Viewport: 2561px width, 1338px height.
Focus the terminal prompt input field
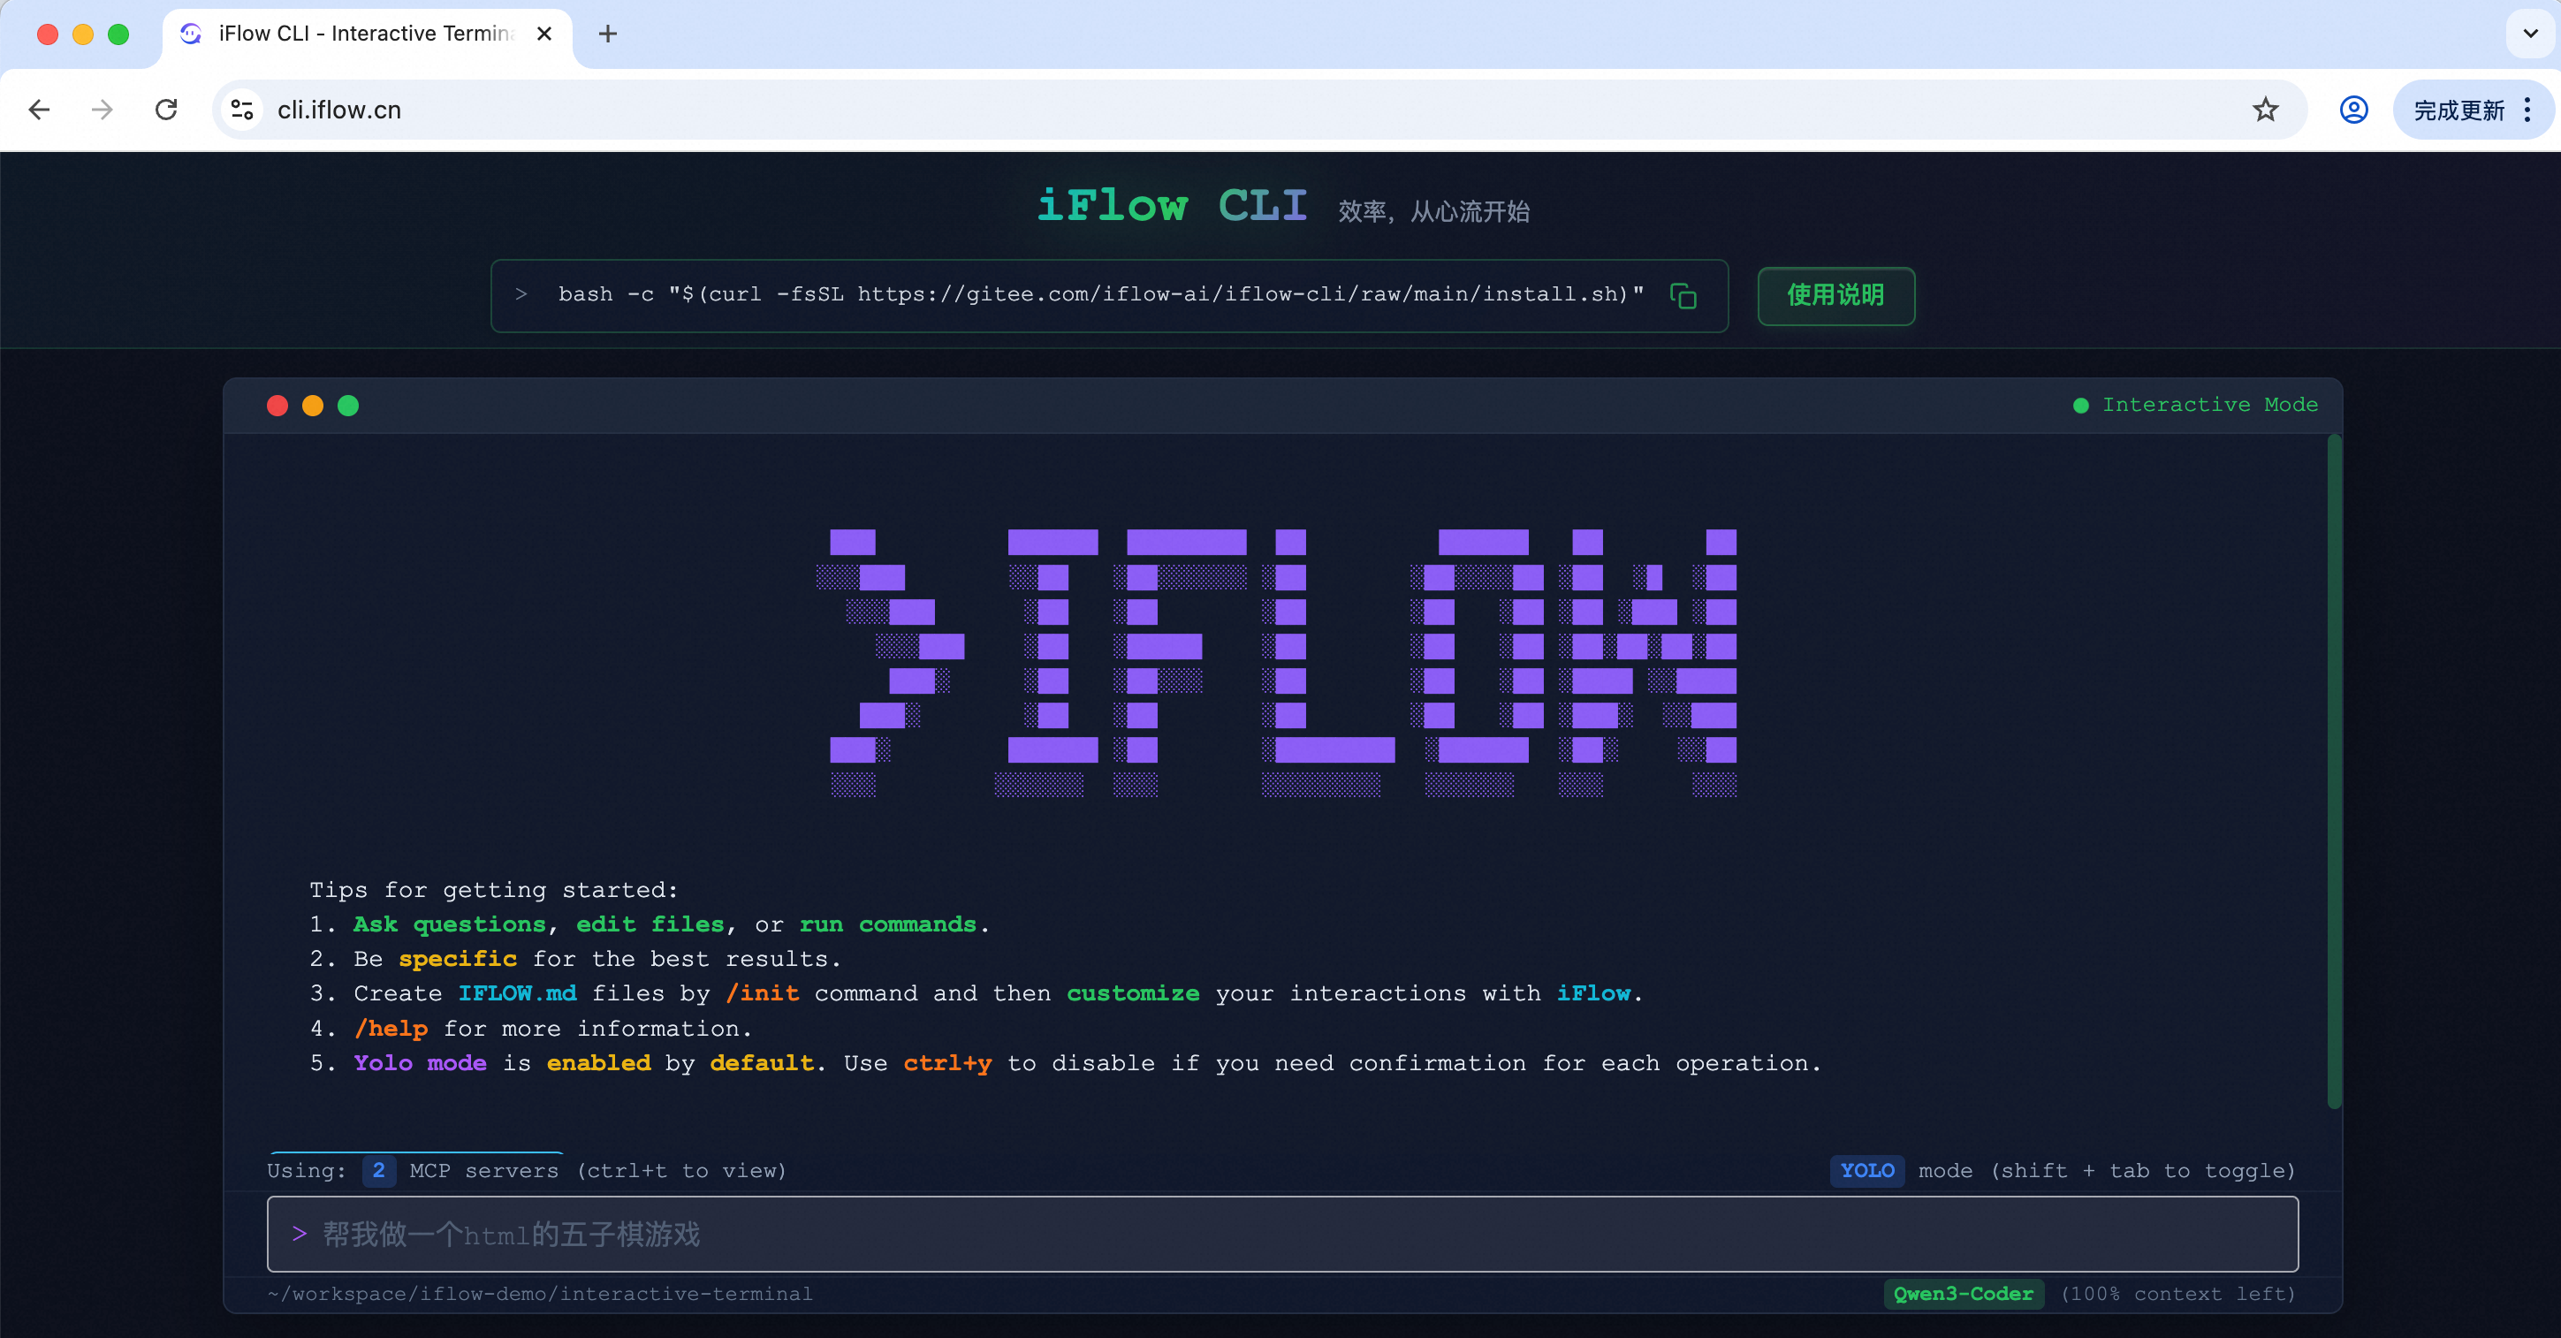(1281, 1234)
